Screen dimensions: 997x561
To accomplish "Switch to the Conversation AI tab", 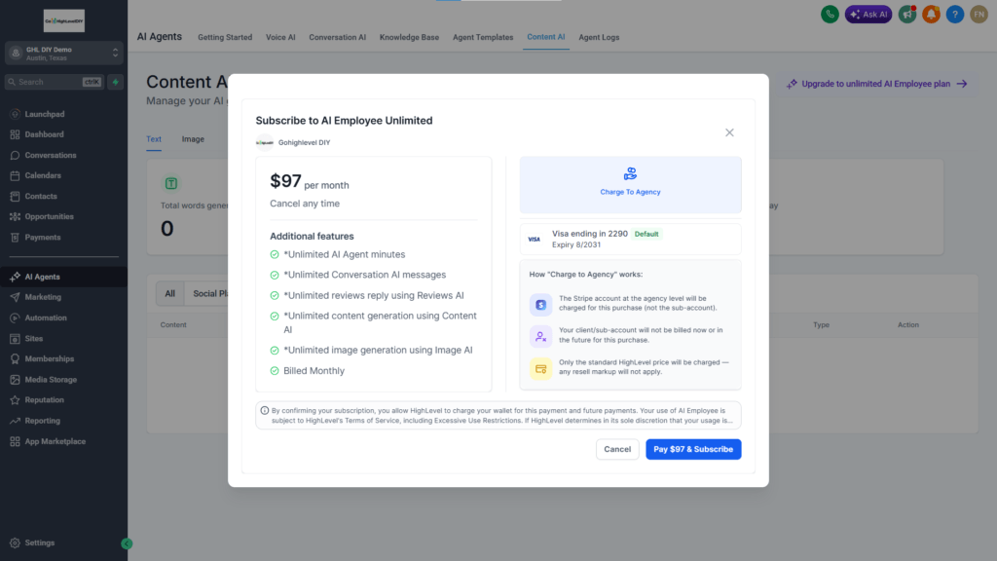I will pos(337,37).
